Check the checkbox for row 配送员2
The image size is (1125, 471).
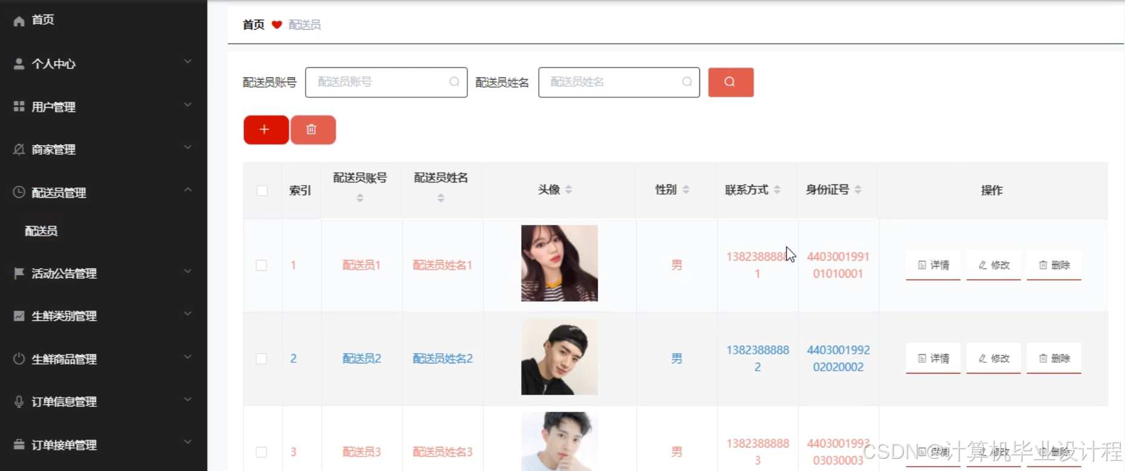pyautogui.click(x=262, y=359)
